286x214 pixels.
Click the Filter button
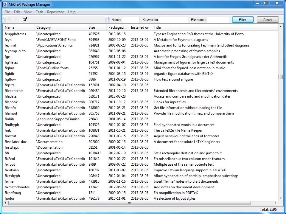[243, 20]
